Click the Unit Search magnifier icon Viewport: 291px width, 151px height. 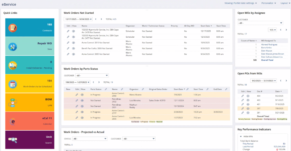[x=13, y=140]
